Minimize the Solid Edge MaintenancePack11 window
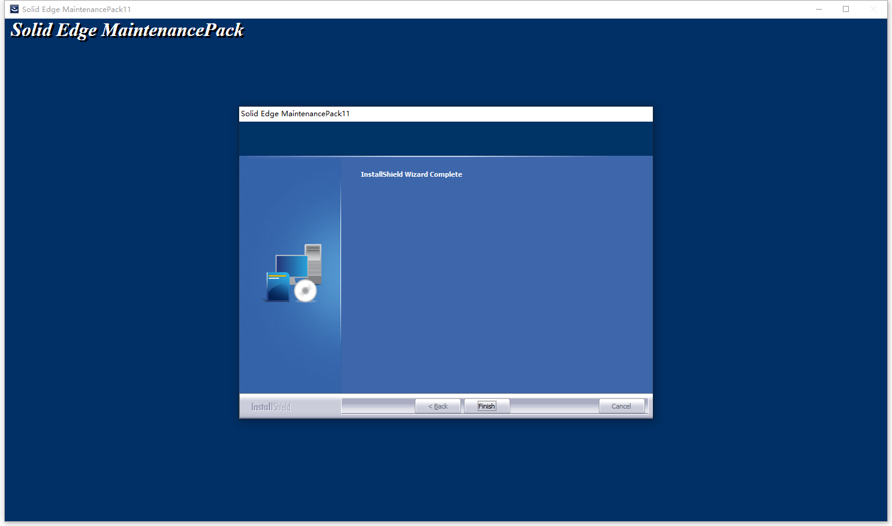This screenshot has height=526, width=892. pyautogui.click(x=819, y=9)
